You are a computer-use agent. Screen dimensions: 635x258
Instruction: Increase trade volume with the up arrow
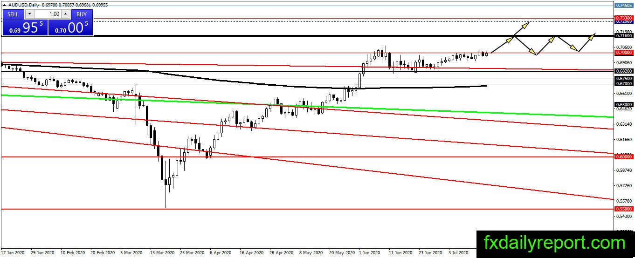[x=65, y=14]
